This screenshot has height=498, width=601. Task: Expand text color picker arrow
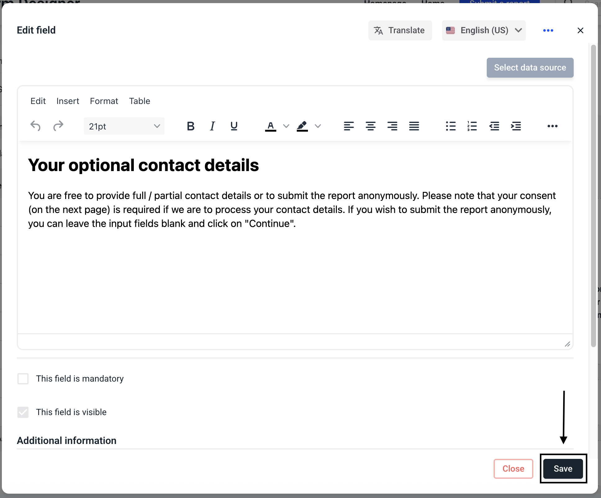pyautogui.click(x=286, y=126)
